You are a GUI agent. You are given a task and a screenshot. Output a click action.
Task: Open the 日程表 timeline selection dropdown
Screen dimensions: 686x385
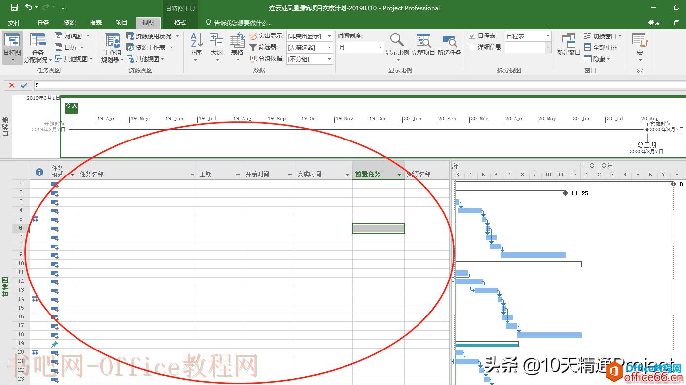pos(548,36)
